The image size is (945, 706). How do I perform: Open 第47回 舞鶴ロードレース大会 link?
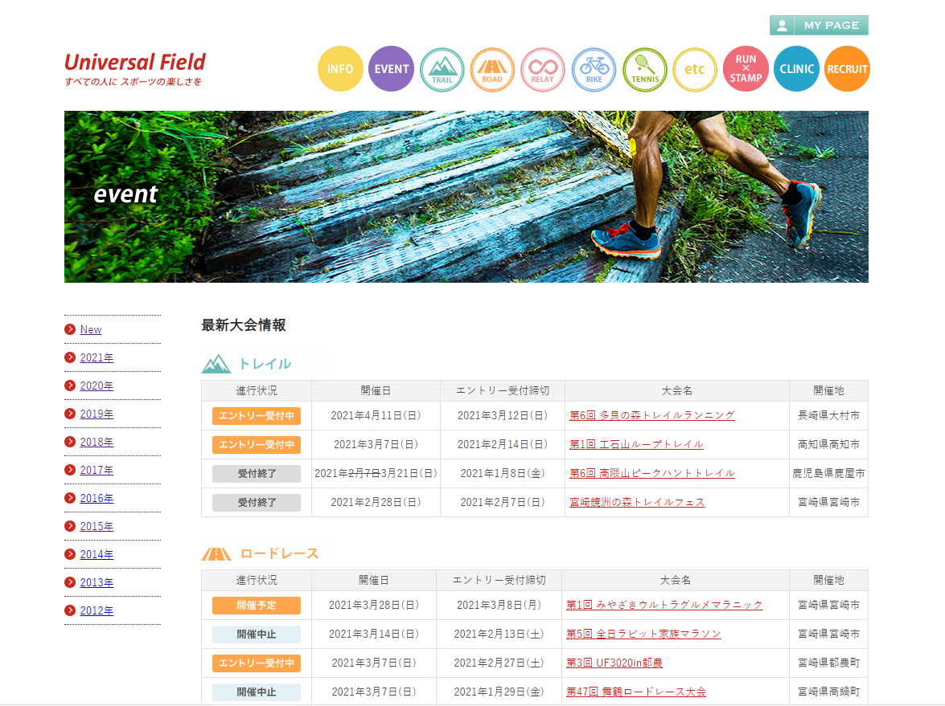[x=636, y=692]
